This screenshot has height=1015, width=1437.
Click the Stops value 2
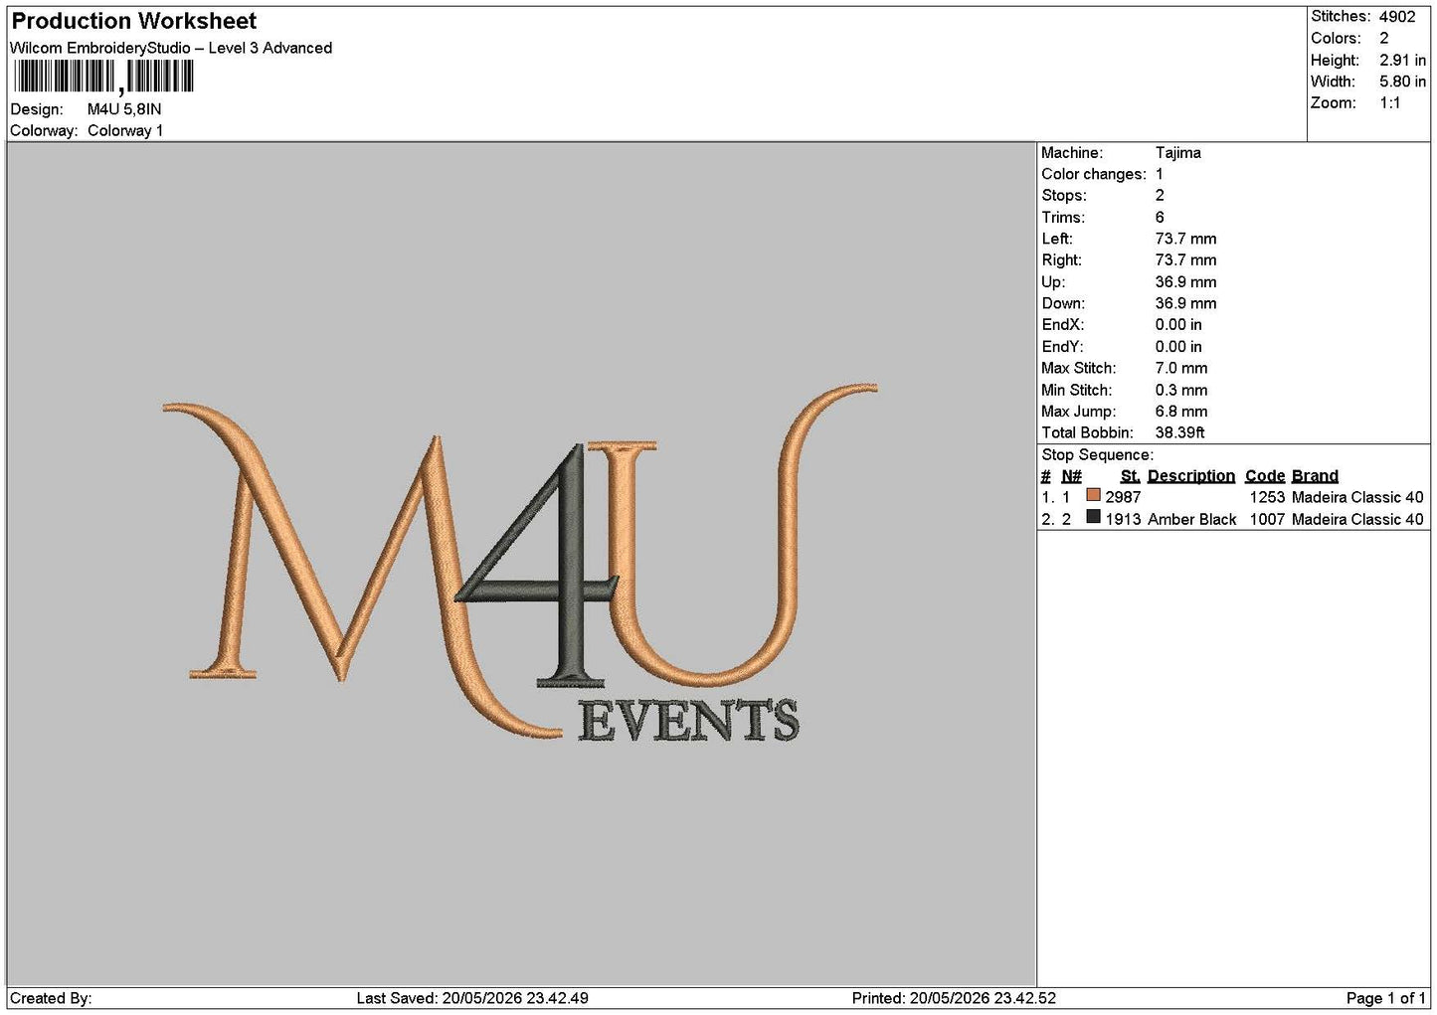1160,196
